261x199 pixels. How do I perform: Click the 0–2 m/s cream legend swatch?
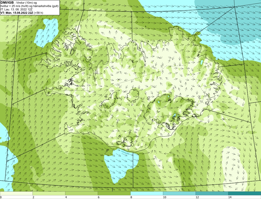(16, 193)
